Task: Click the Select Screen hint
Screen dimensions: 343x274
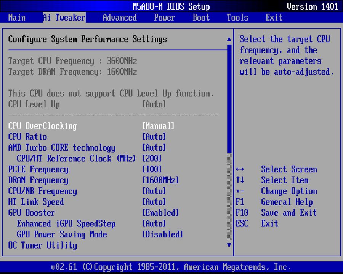Action: 289,170
